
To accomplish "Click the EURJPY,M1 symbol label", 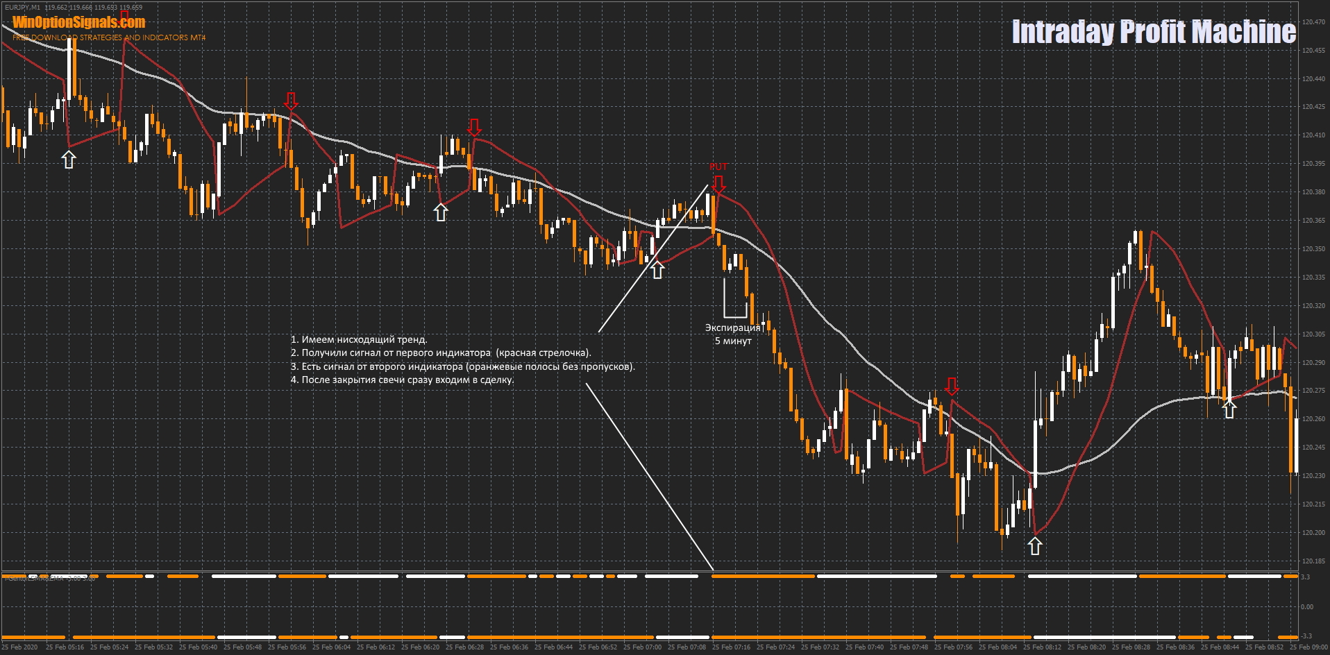I will click(22, 7).
